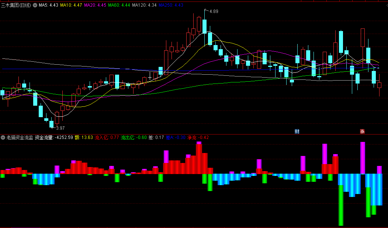Click the 三木集团(日线) chart title
Image resolution: width=388 pixels, height=228 pixels.
[x=16, y=5]
